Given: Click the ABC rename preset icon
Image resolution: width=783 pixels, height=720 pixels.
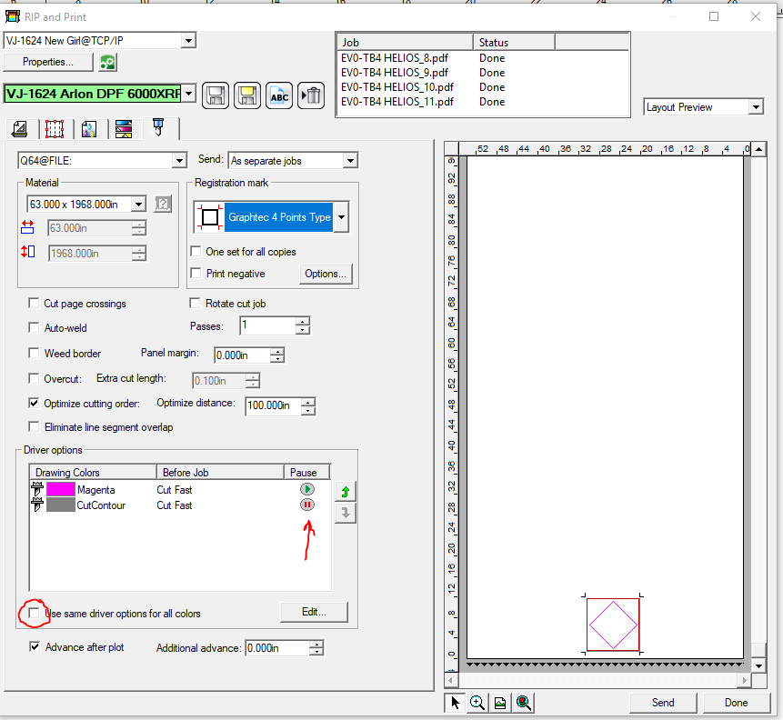Looking at the screenshot, I should click(279, 95).
